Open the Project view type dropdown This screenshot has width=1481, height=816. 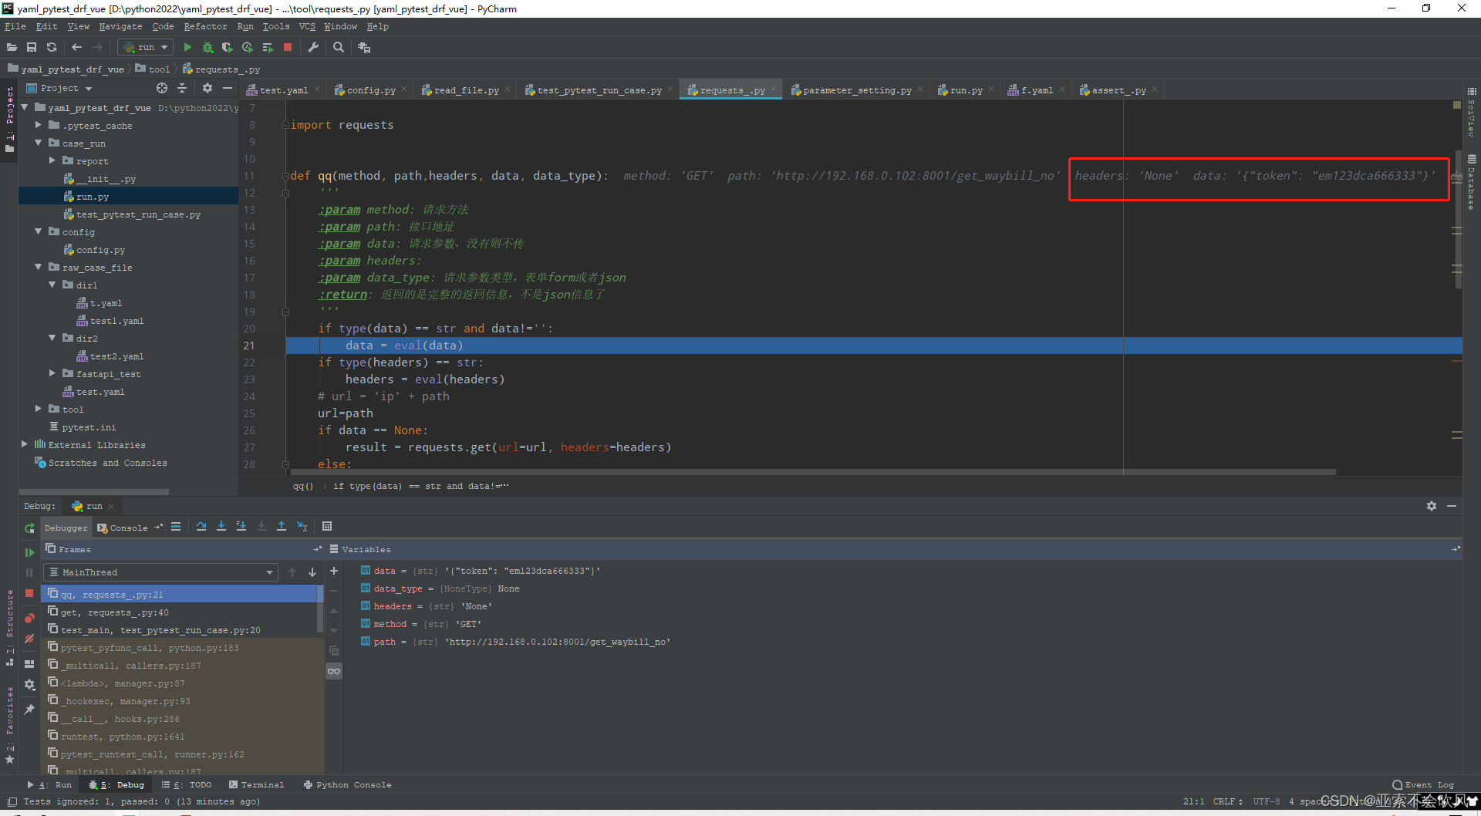pos(59,88)
